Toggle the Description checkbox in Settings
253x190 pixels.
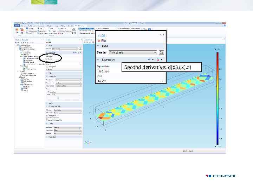click(x=47, y=66)
